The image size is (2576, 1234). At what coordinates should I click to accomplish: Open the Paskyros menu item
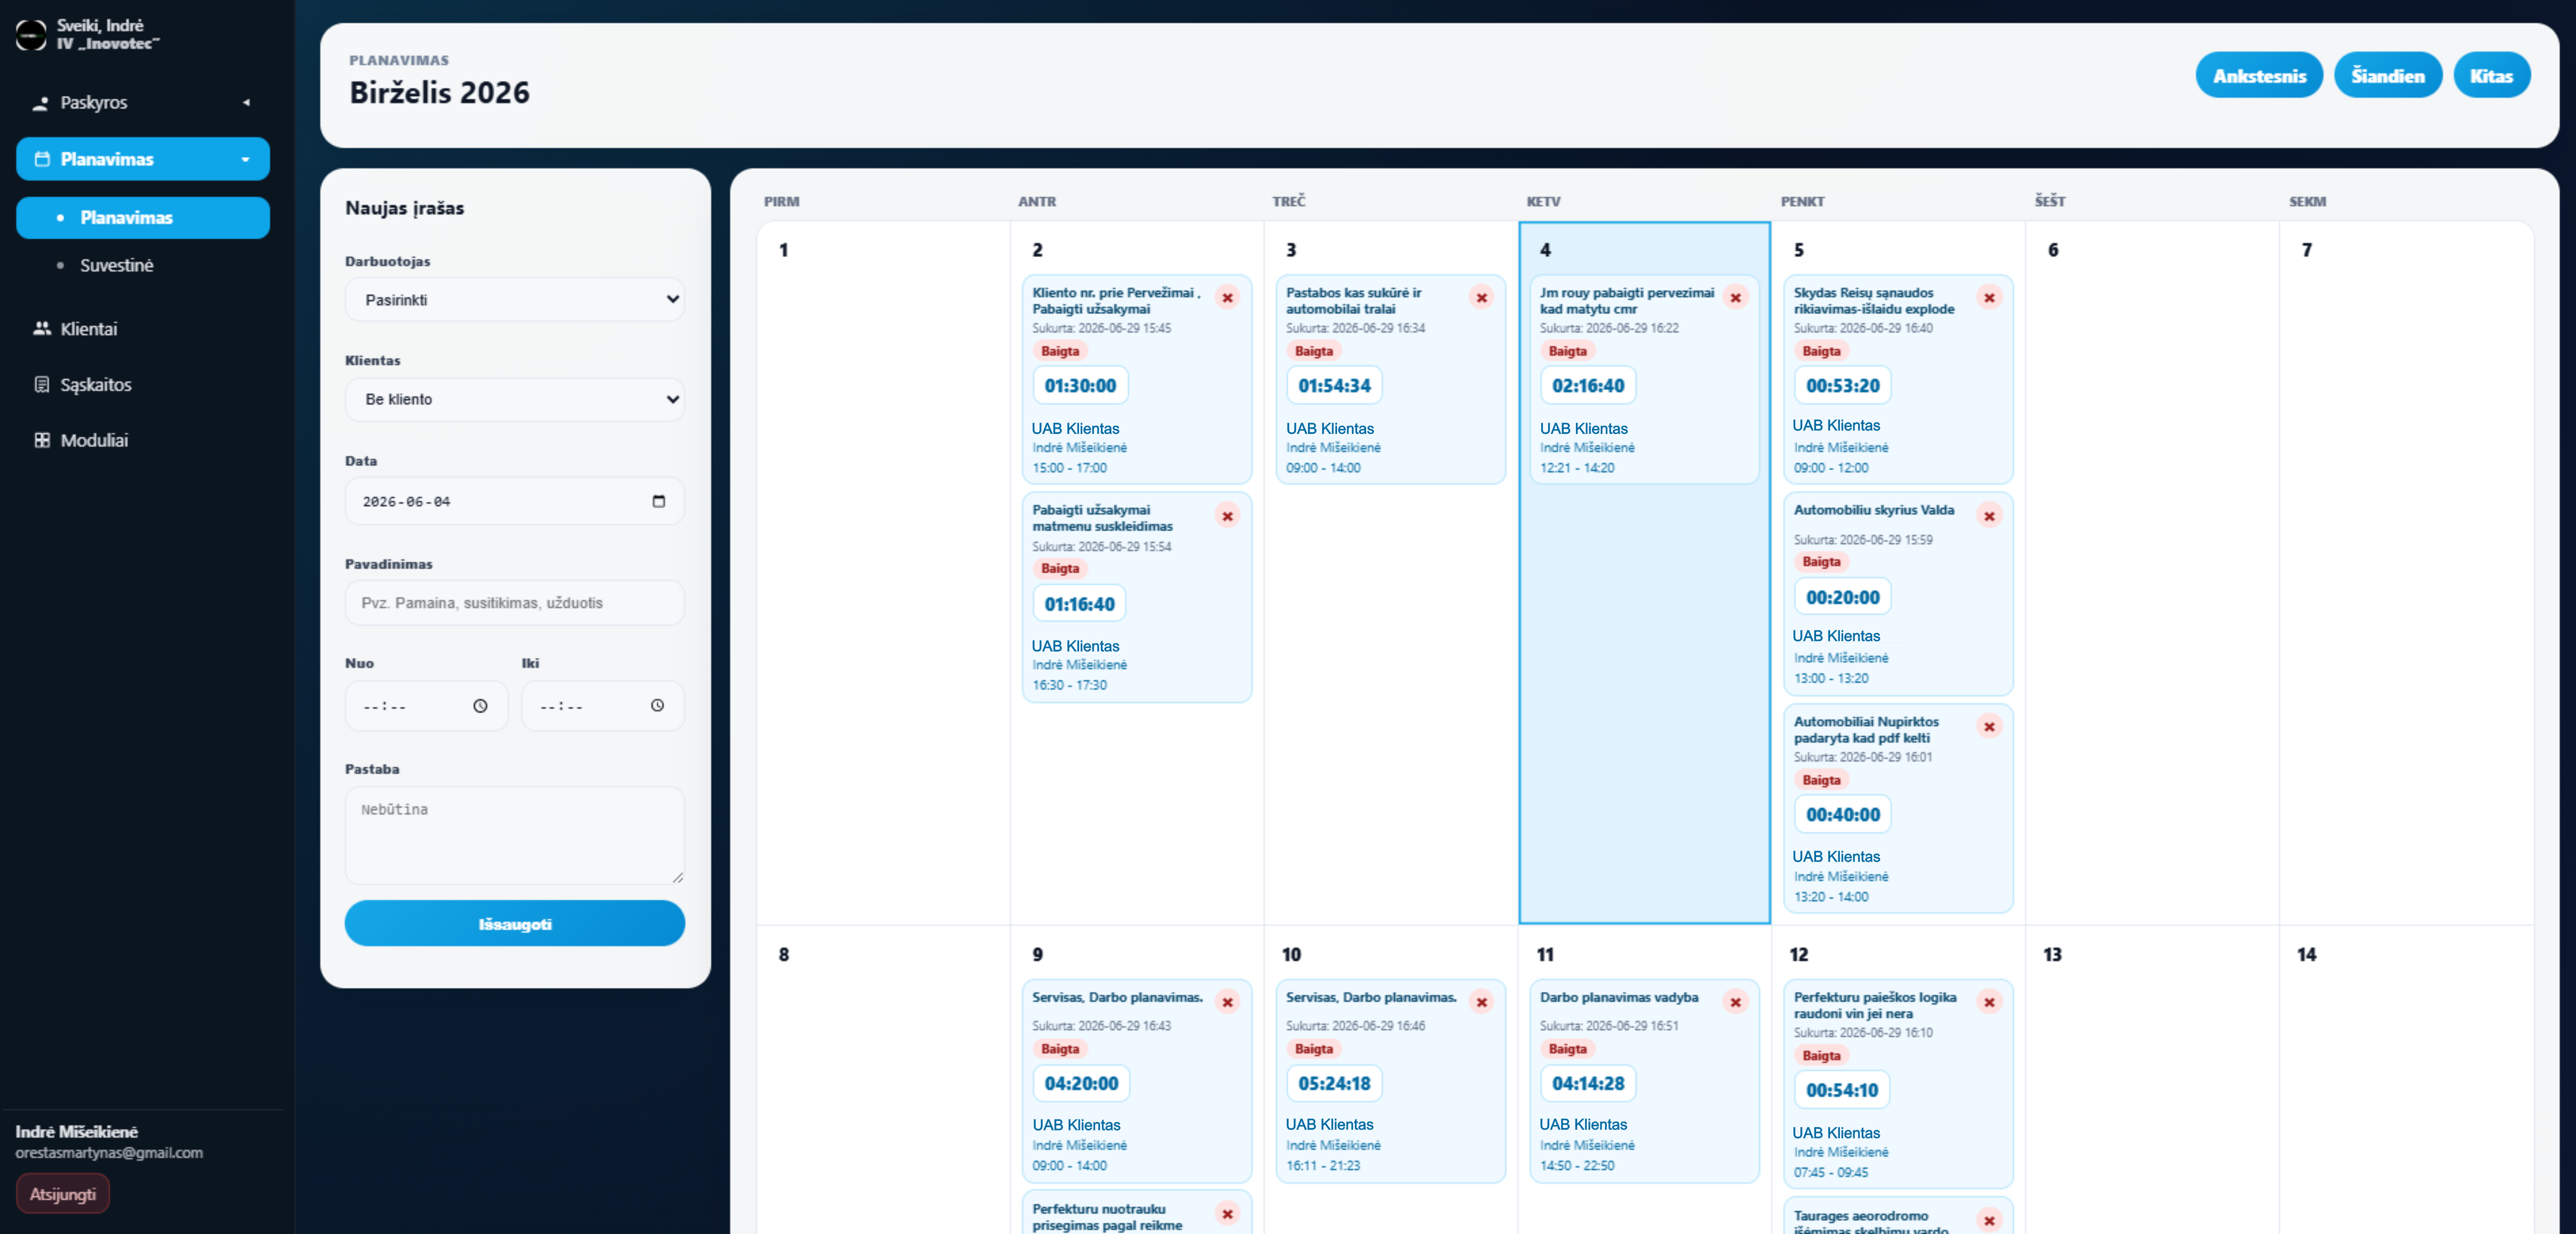click(143, 102)
